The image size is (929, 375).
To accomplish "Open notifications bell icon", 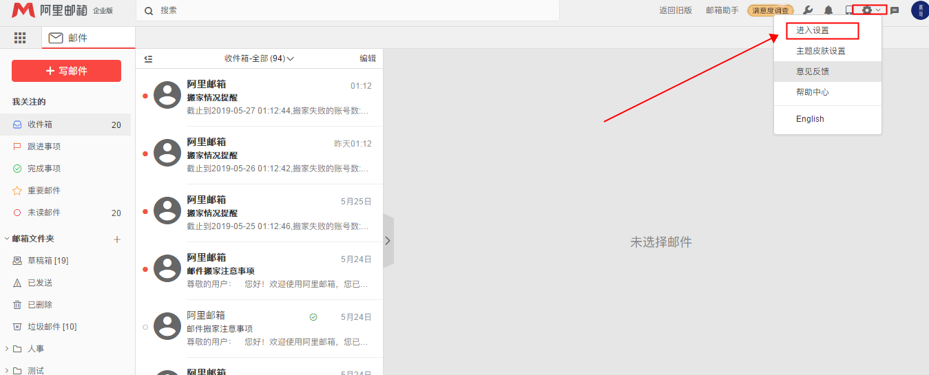I will 828,10.
